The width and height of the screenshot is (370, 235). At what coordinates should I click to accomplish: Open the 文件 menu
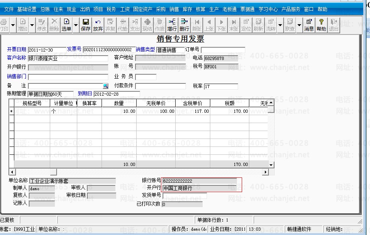point(9,9)
